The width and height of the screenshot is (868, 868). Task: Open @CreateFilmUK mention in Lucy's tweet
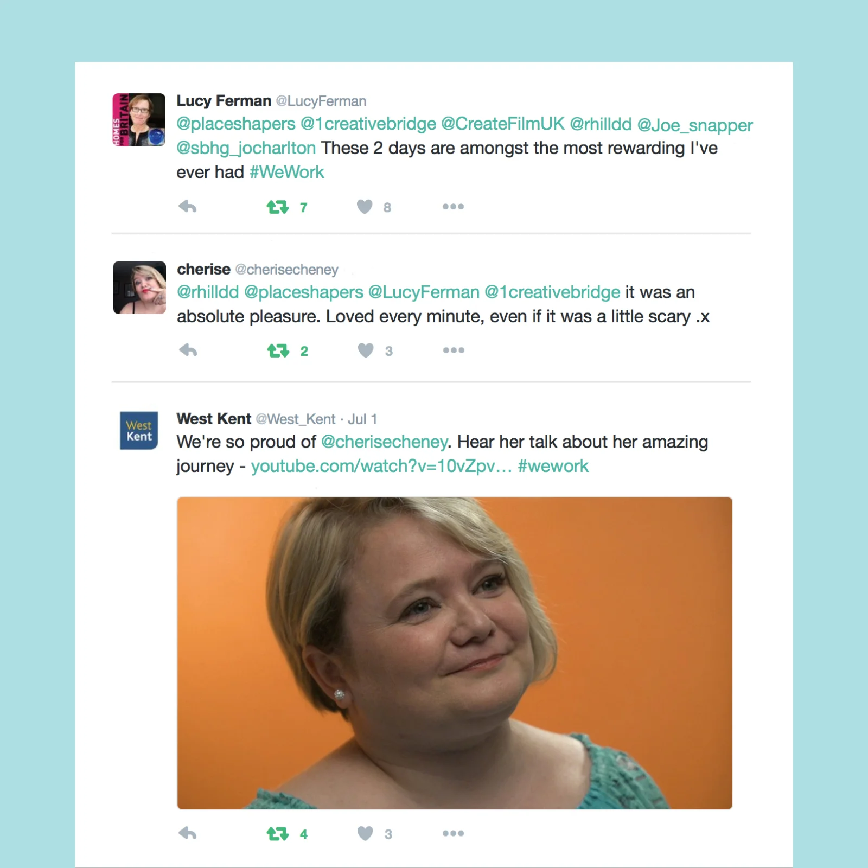click(x=503, y=124)
